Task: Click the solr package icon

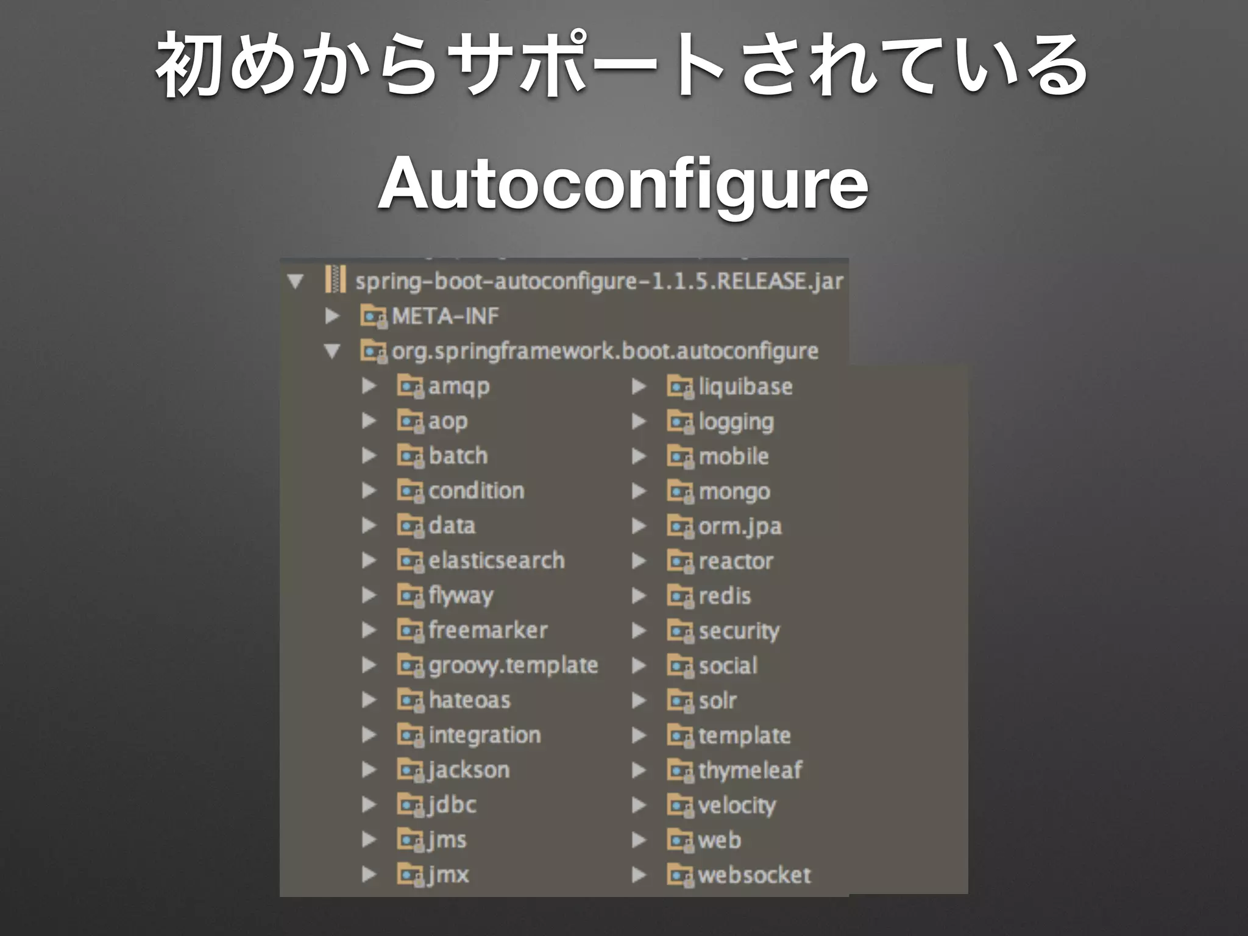Action: [680, 701]
